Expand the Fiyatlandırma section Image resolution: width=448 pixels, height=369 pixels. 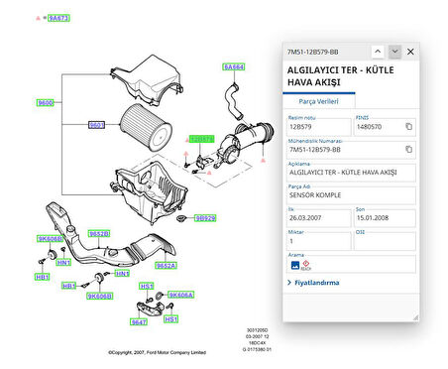(x=313, y=283)
